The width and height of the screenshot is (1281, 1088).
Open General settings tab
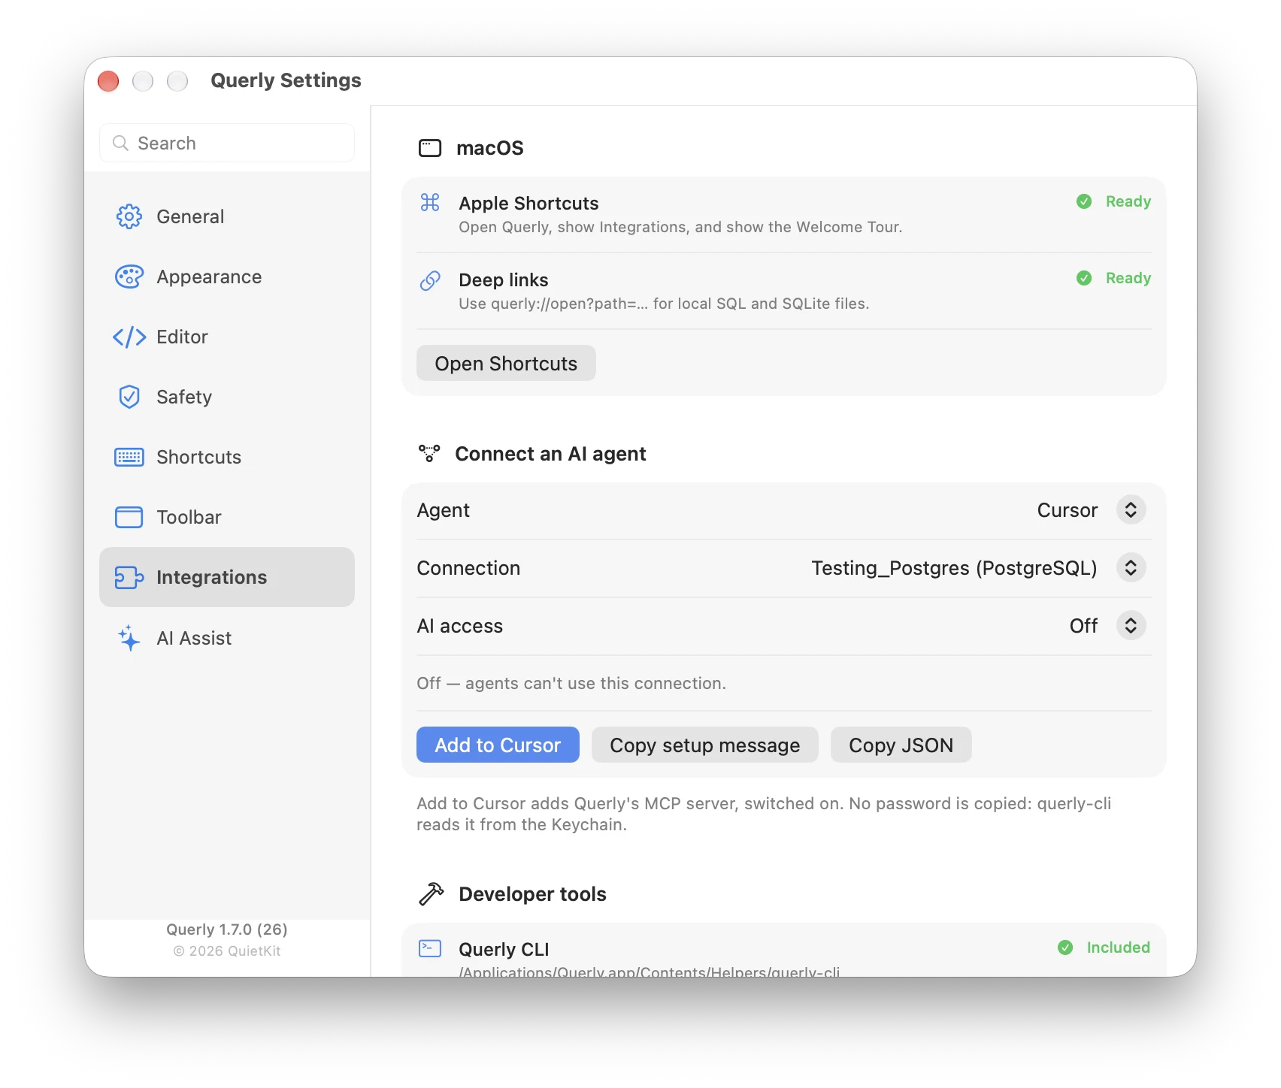point(227,216)
